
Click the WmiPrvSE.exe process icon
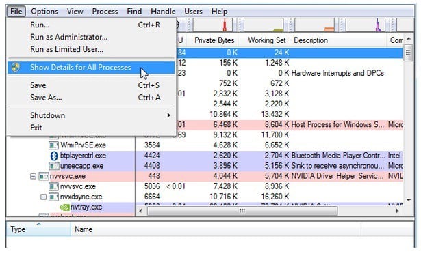(53, 145)
